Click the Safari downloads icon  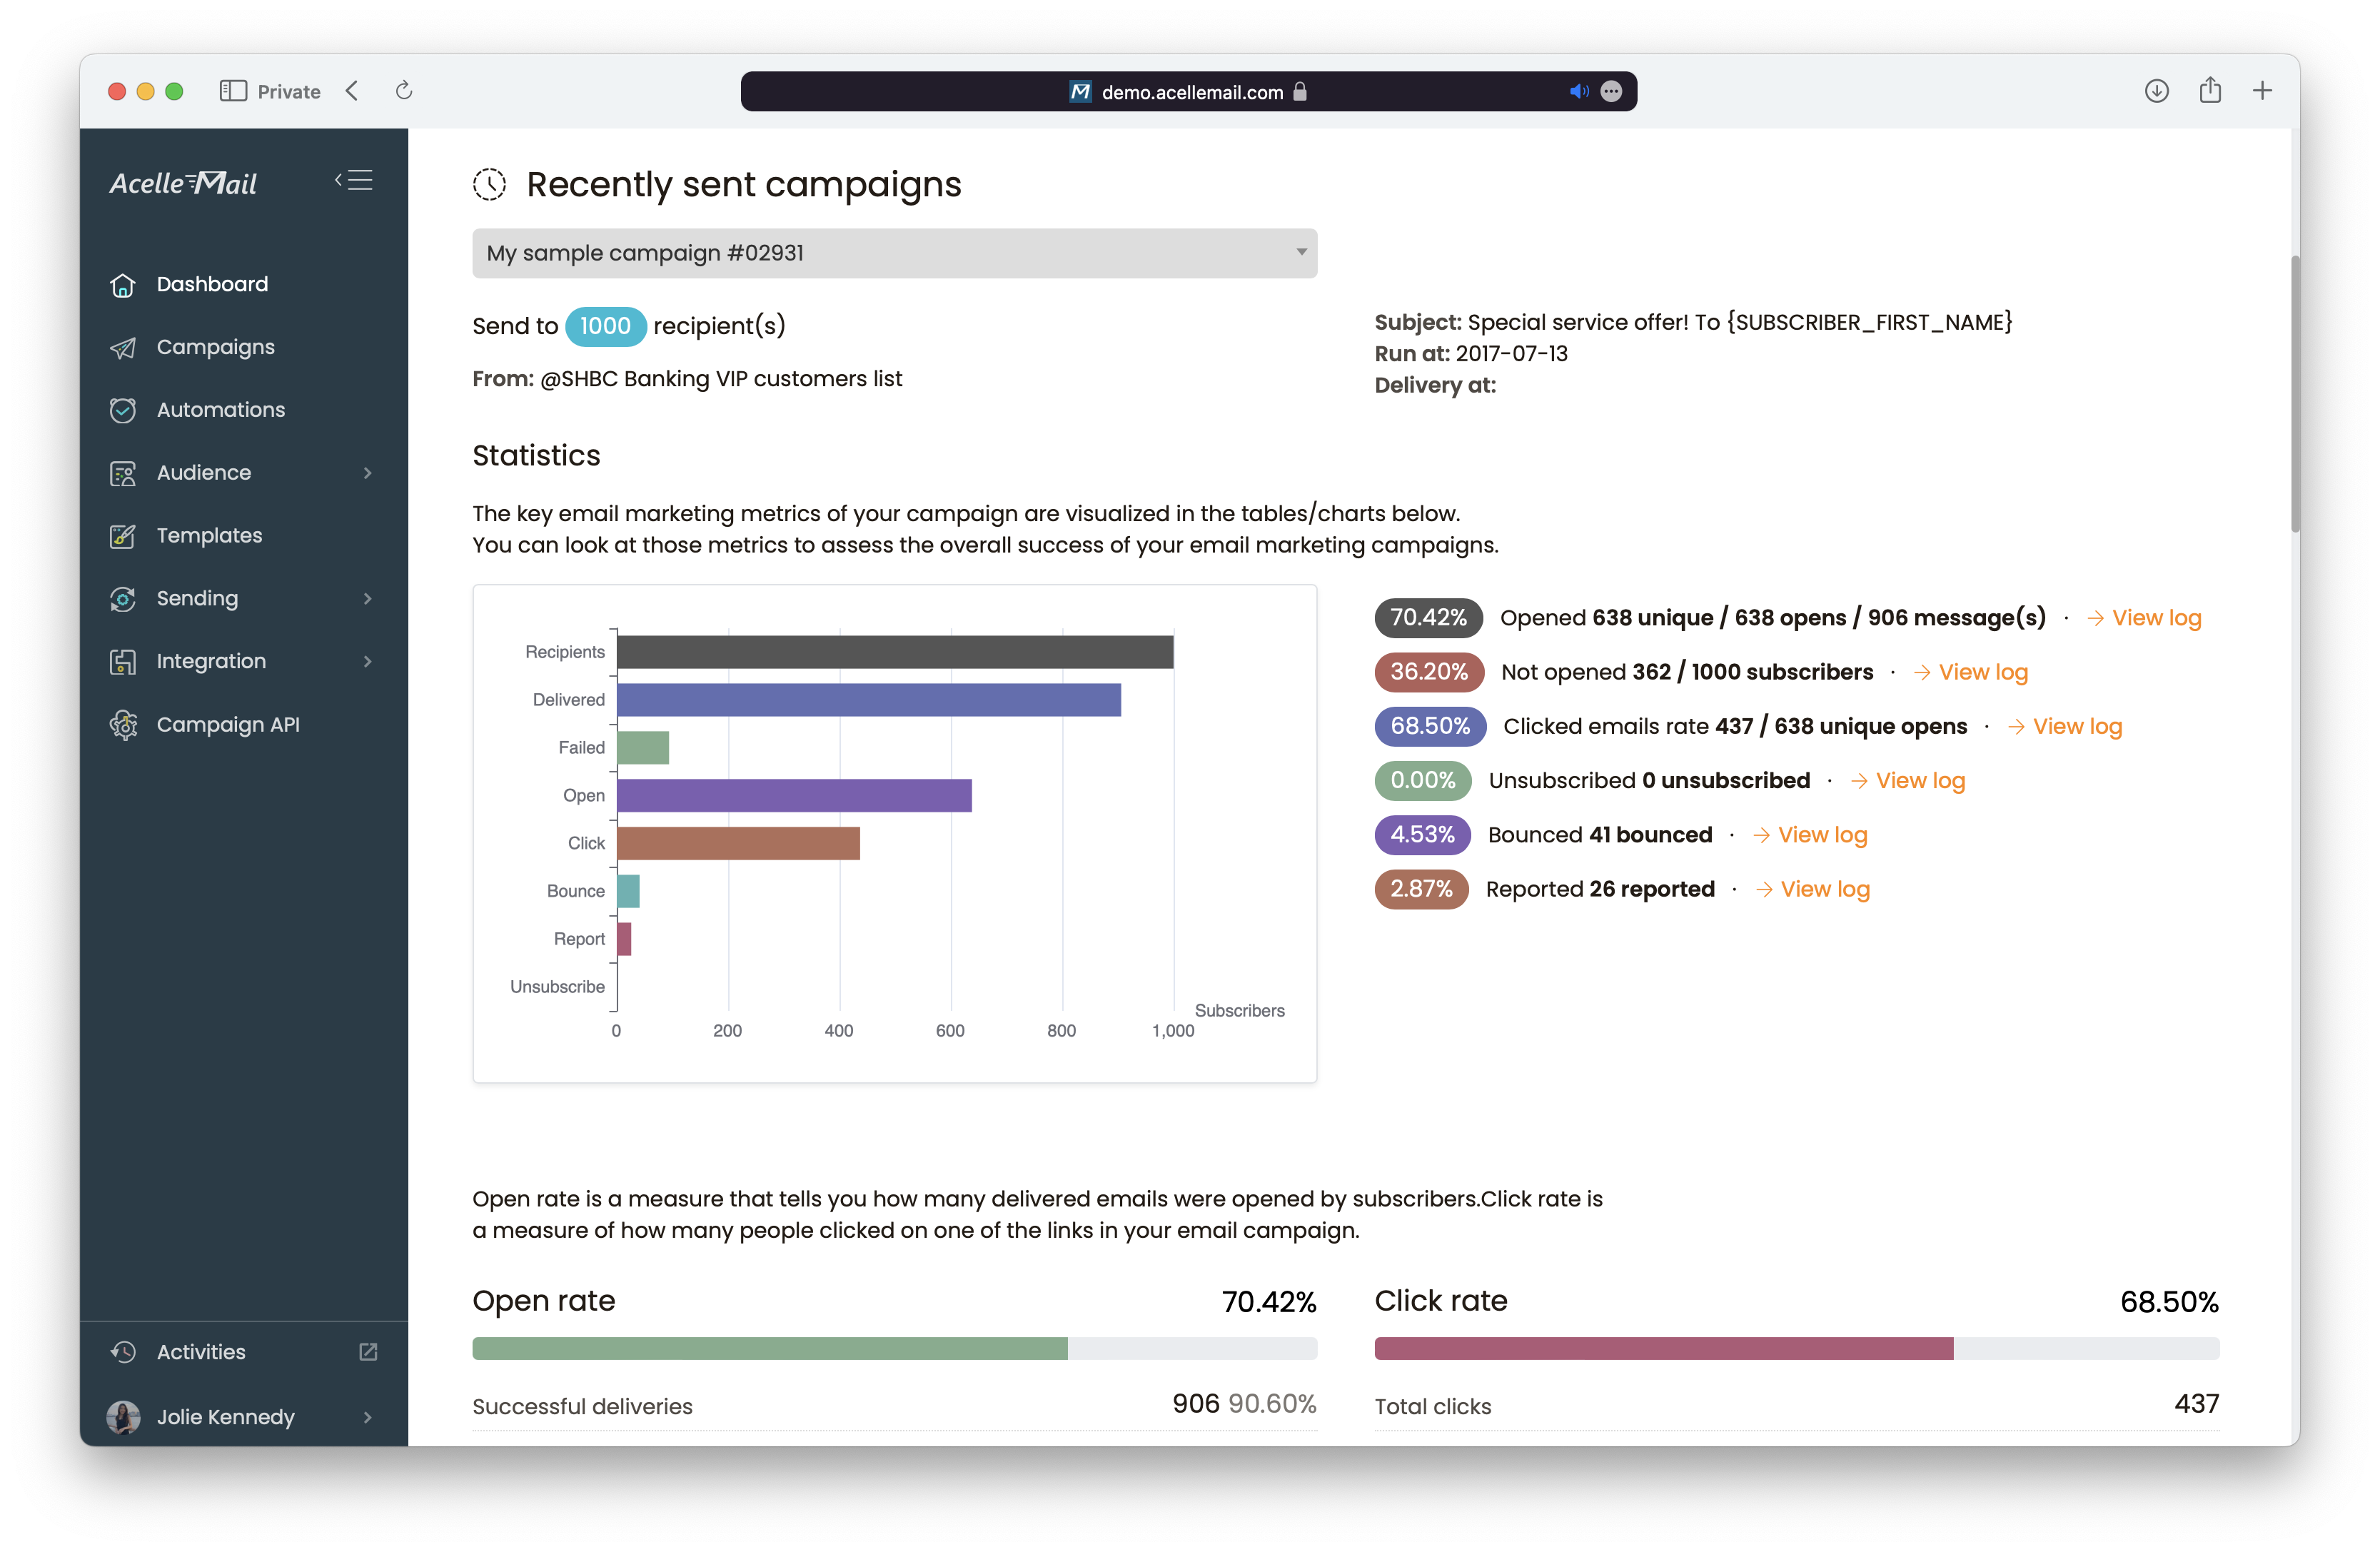click(2156, 91)
